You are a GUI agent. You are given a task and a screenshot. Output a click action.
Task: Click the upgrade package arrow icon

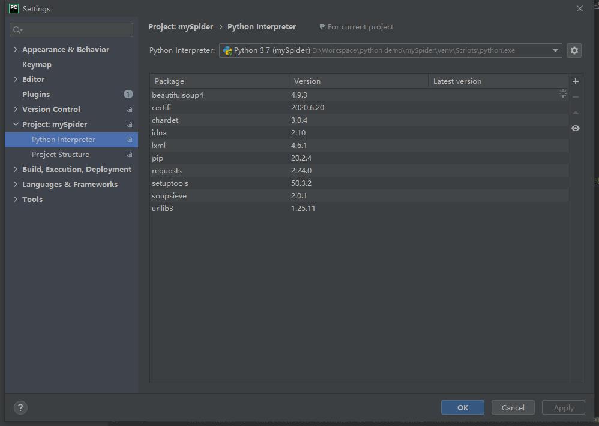coord(576,113)
